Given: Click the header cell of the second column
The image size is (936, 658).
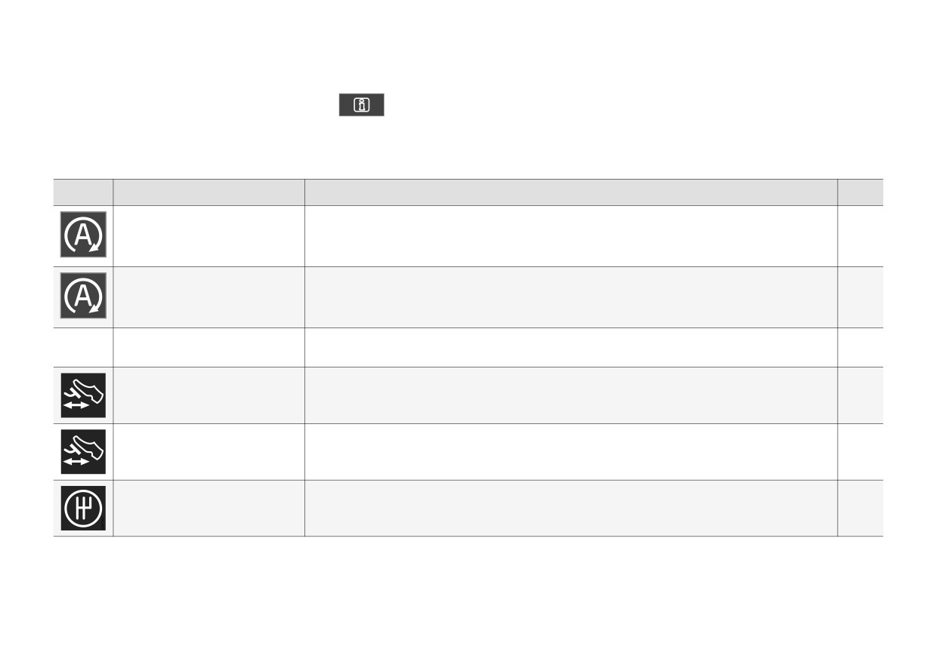Looking at the screenshot, I should pos(209,192).
